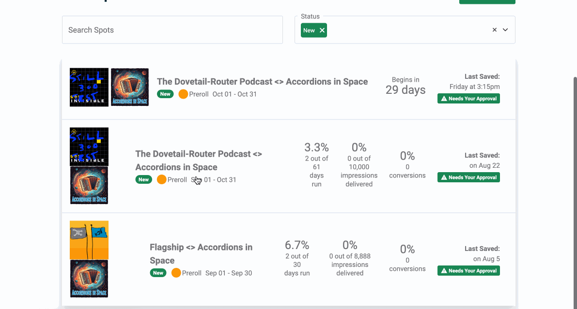Remove the New status filter chip
Viewport: 577px width, 309px height.
322,30
